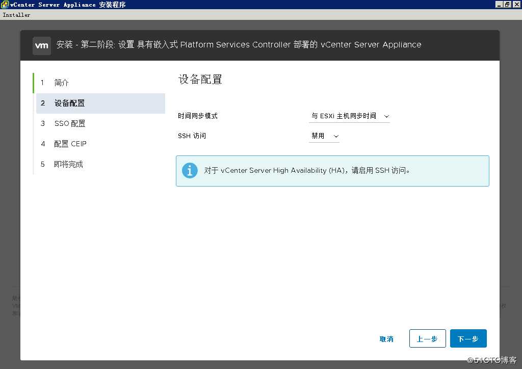Restore the installer window size
This screenshot has width=522, height=369.
click(x=507, y=4)
